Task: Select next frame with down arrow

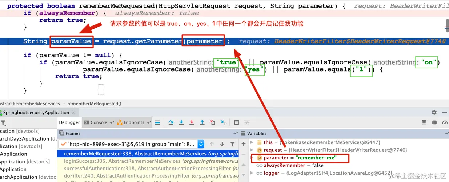Action: (222, 144)
